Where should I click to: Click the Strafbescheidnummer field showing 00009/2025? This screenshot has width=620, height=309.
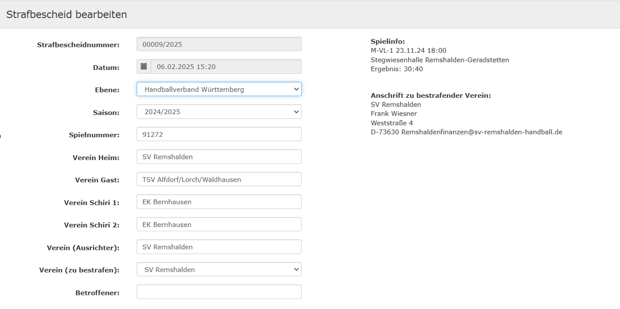point(219,44)
